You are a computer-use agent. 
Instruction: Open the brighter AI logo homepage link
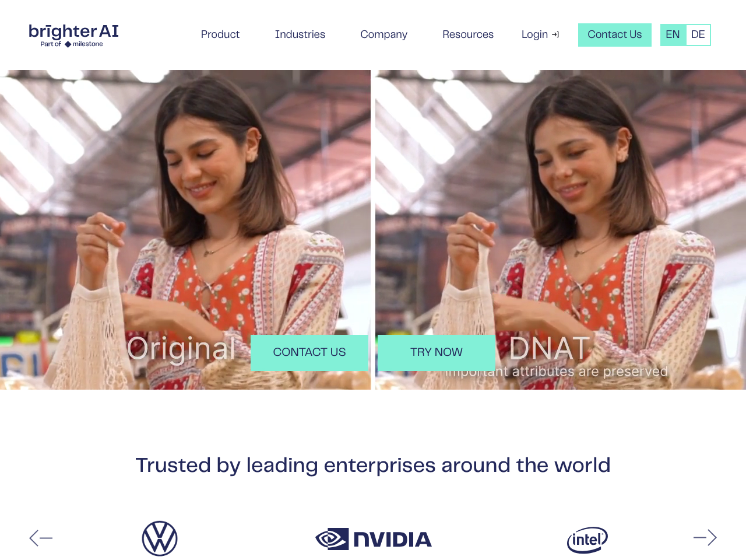coord(73,35)
